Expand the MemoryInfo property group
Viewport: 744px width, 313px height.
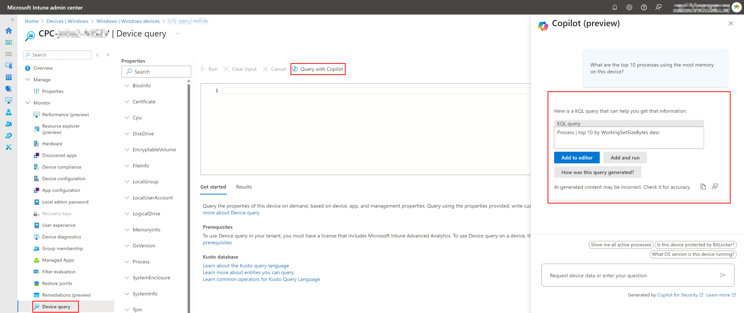click(x=127, y=230)
